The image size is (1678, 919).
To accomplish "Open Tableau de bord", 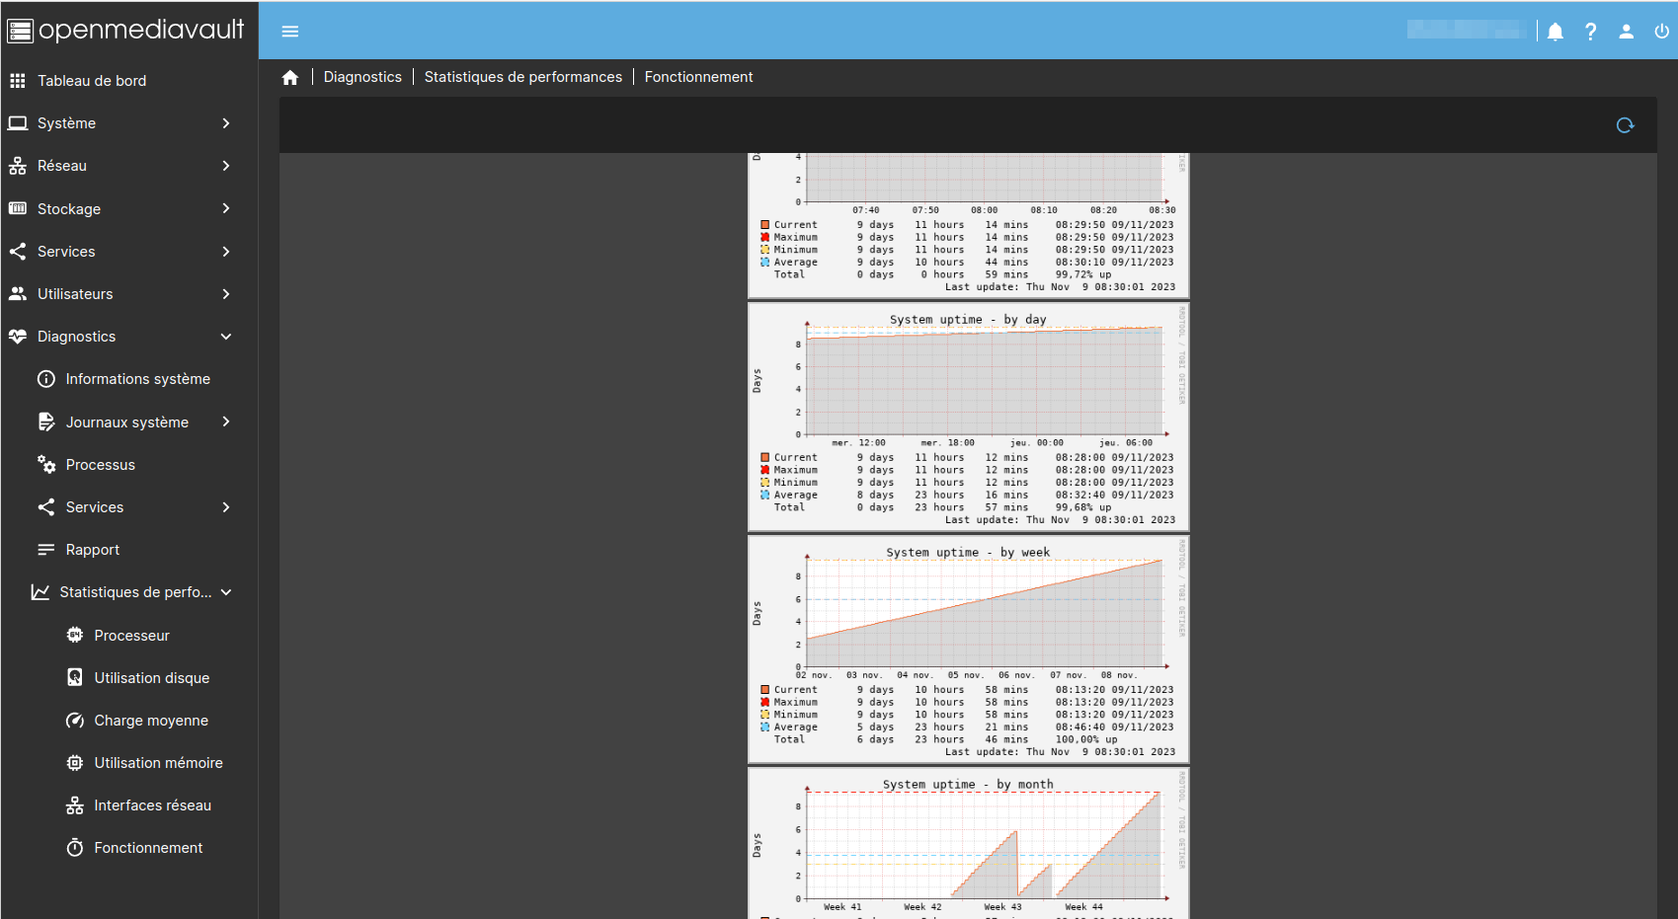I will (x=92, y=81).
